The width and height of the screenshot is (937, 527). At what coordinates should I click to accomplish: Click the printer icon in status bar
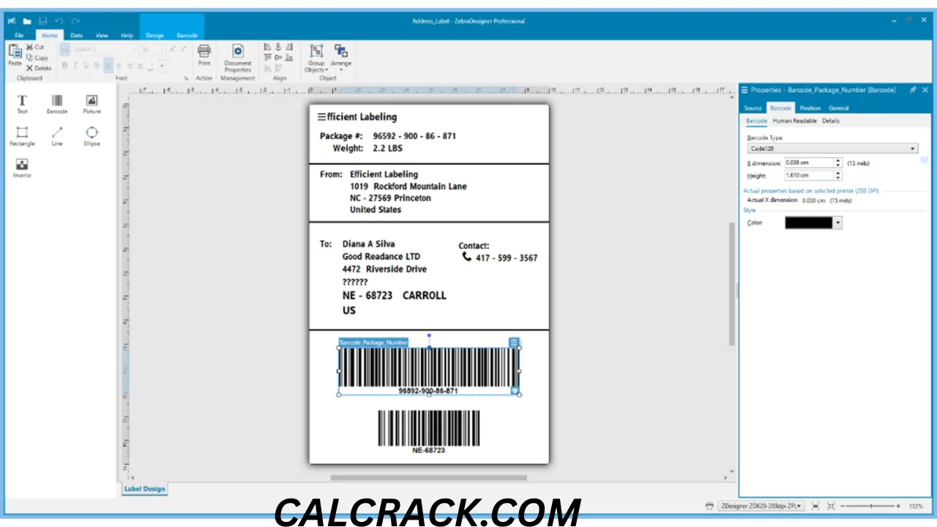click(709, 506)
